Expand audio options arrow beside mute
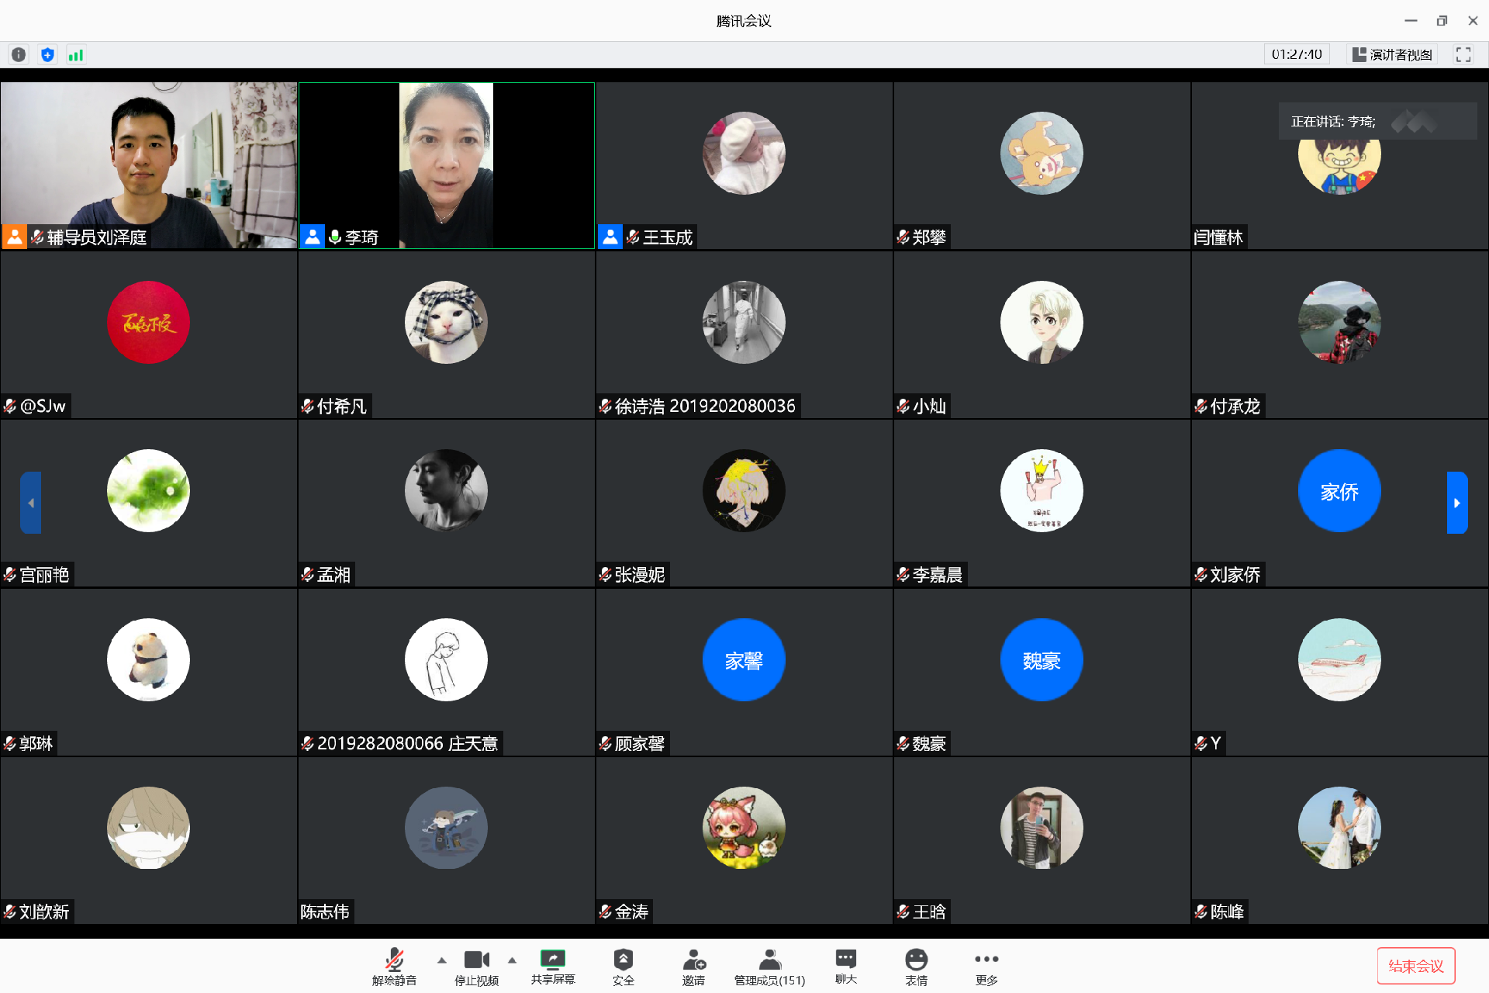Screen dimensions: 1489x993 (x=442, y=960)
